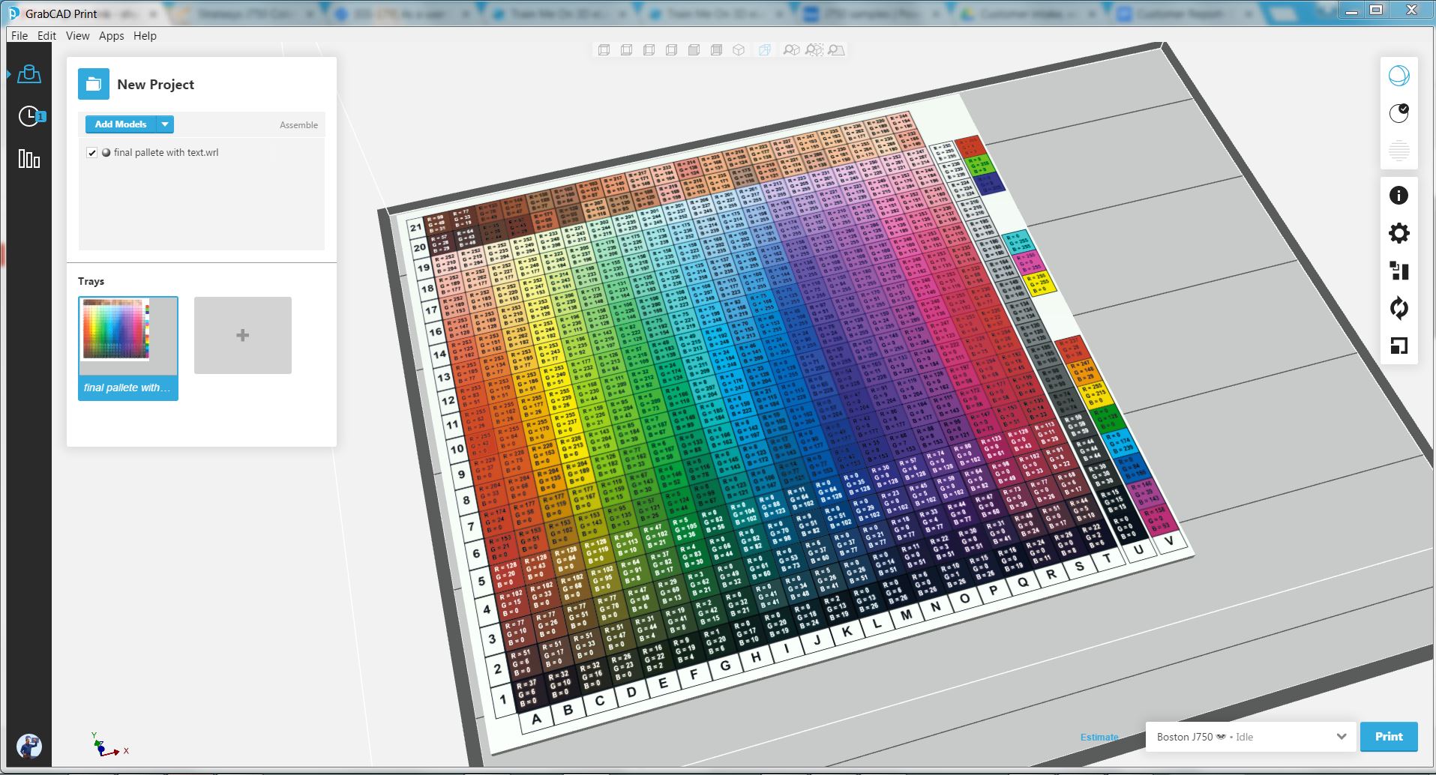Select the scale model tool
The image size is (1436, 775).
point(1401,346)
